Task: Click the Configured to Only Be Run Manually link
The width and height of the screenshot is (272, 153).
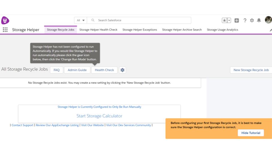Action: (x=99, y=107)
